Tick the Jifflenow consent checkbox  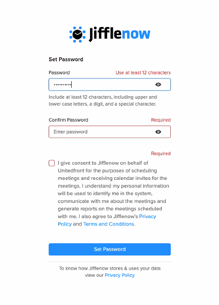coord(52,163)
